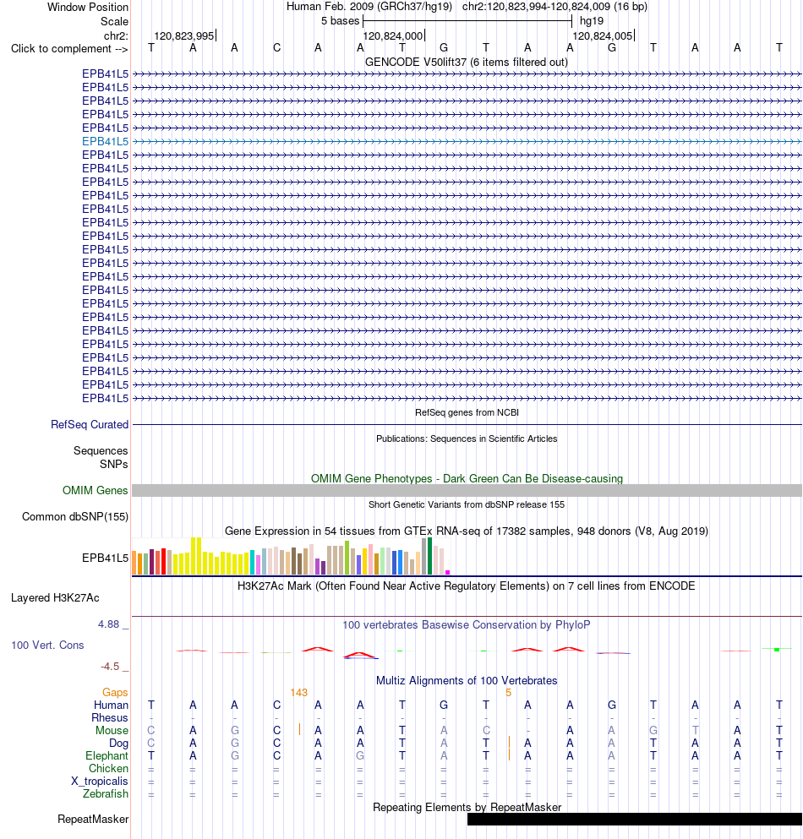
Task: Open "RefSeq genes from NCBI" track title
Action: pos(467,412)
